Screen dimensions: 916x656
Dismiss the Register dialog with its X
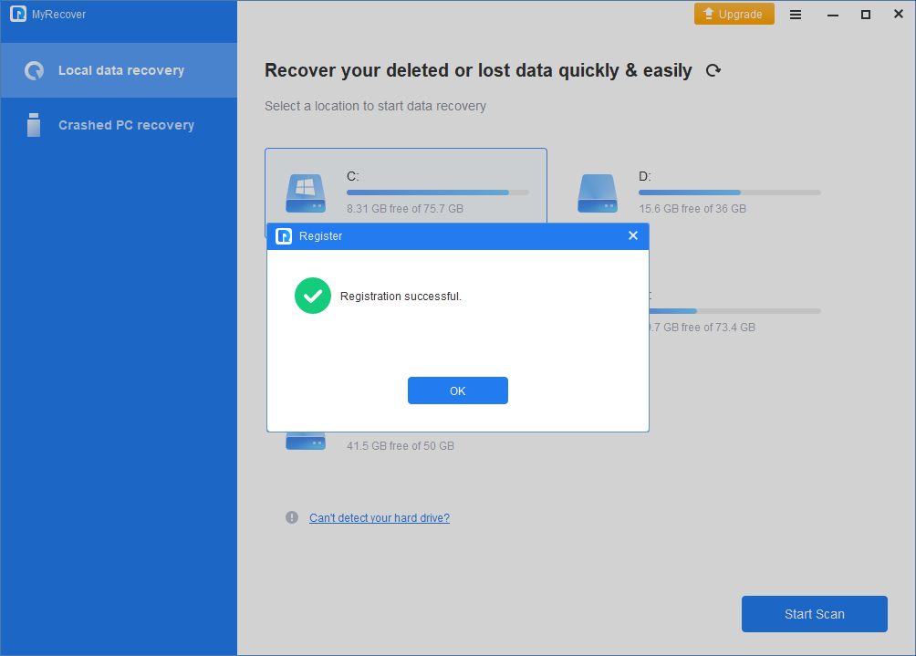click(633, 235)
